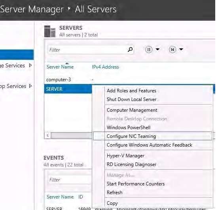218x210 pixels.
Task: Select Shut Down Local Server
Action: 131,99
